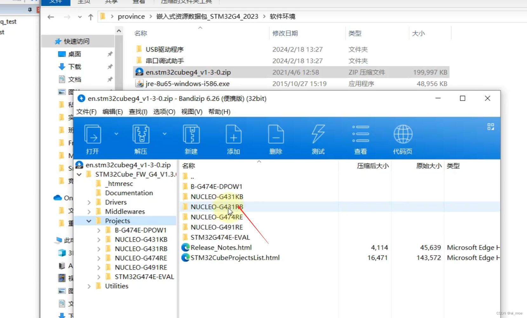Select NUCLEO-G431KB folder in file list
The height and width of the screenshot is (318, 527).
[217, 197]
